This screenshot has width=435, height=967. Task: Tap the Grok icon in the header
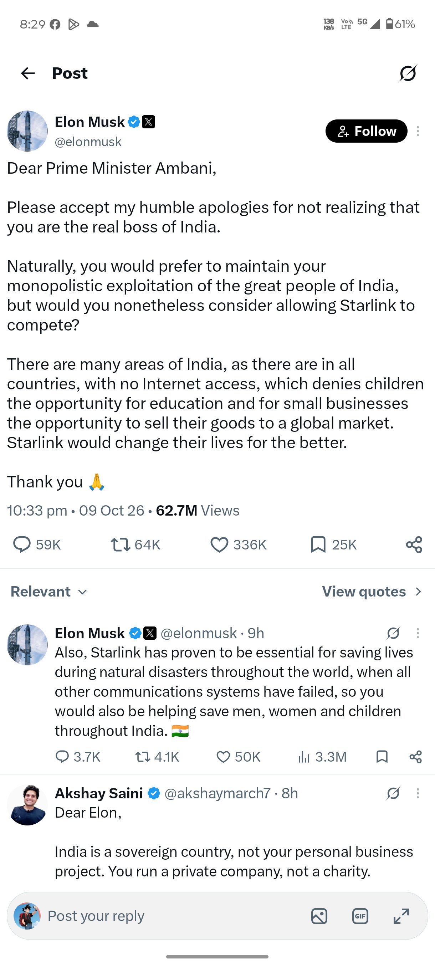(408, 73)
